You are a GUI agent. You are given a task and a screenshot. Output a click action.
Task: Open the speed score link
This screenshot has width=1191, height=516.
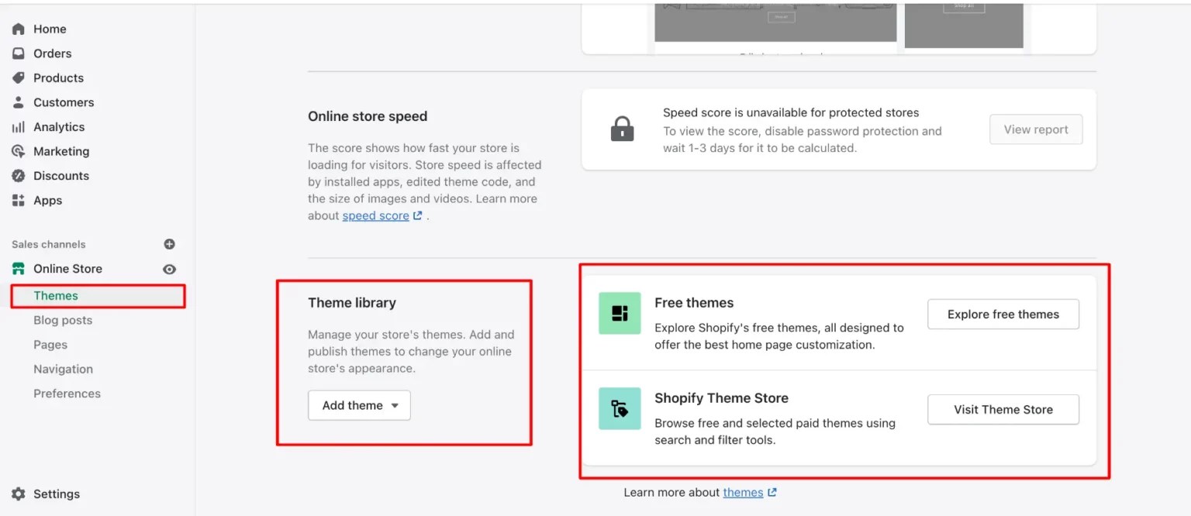[x=377, y=215]
